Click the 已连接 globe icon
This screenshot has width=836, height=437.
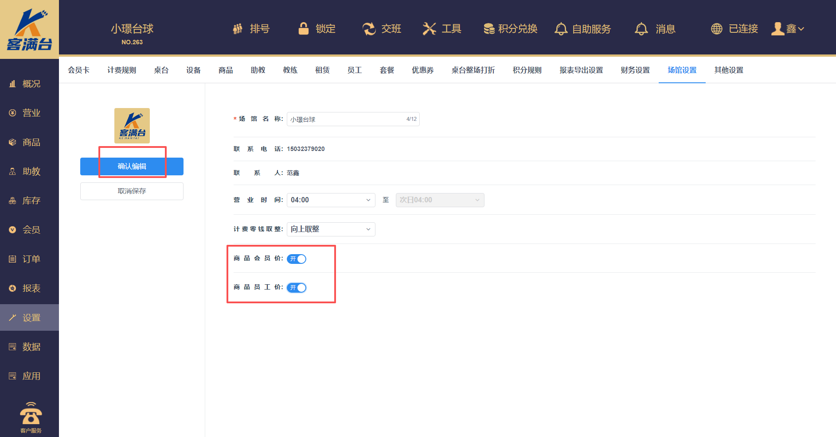click(x=716, y=29)
